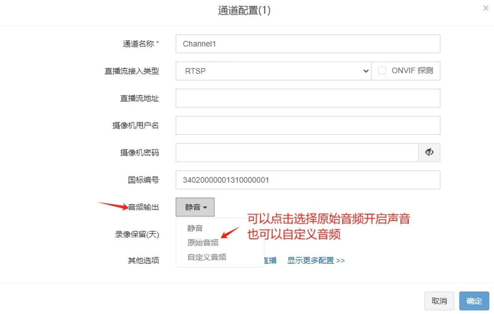Click into the 直播流地址 input field
This screenshot has width=494, height=314.
308,99
